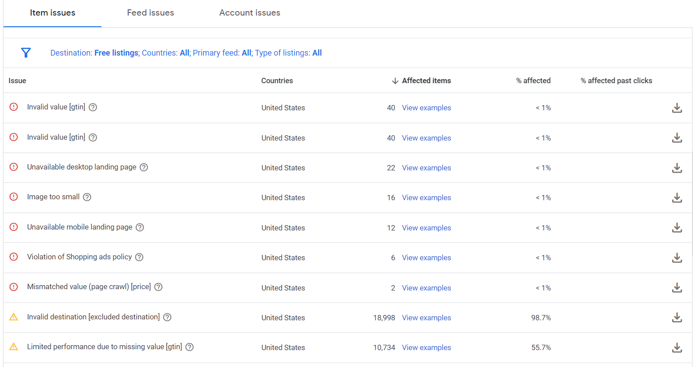Click the error icon for Unavailable desktop landing page

click(14, 167)
